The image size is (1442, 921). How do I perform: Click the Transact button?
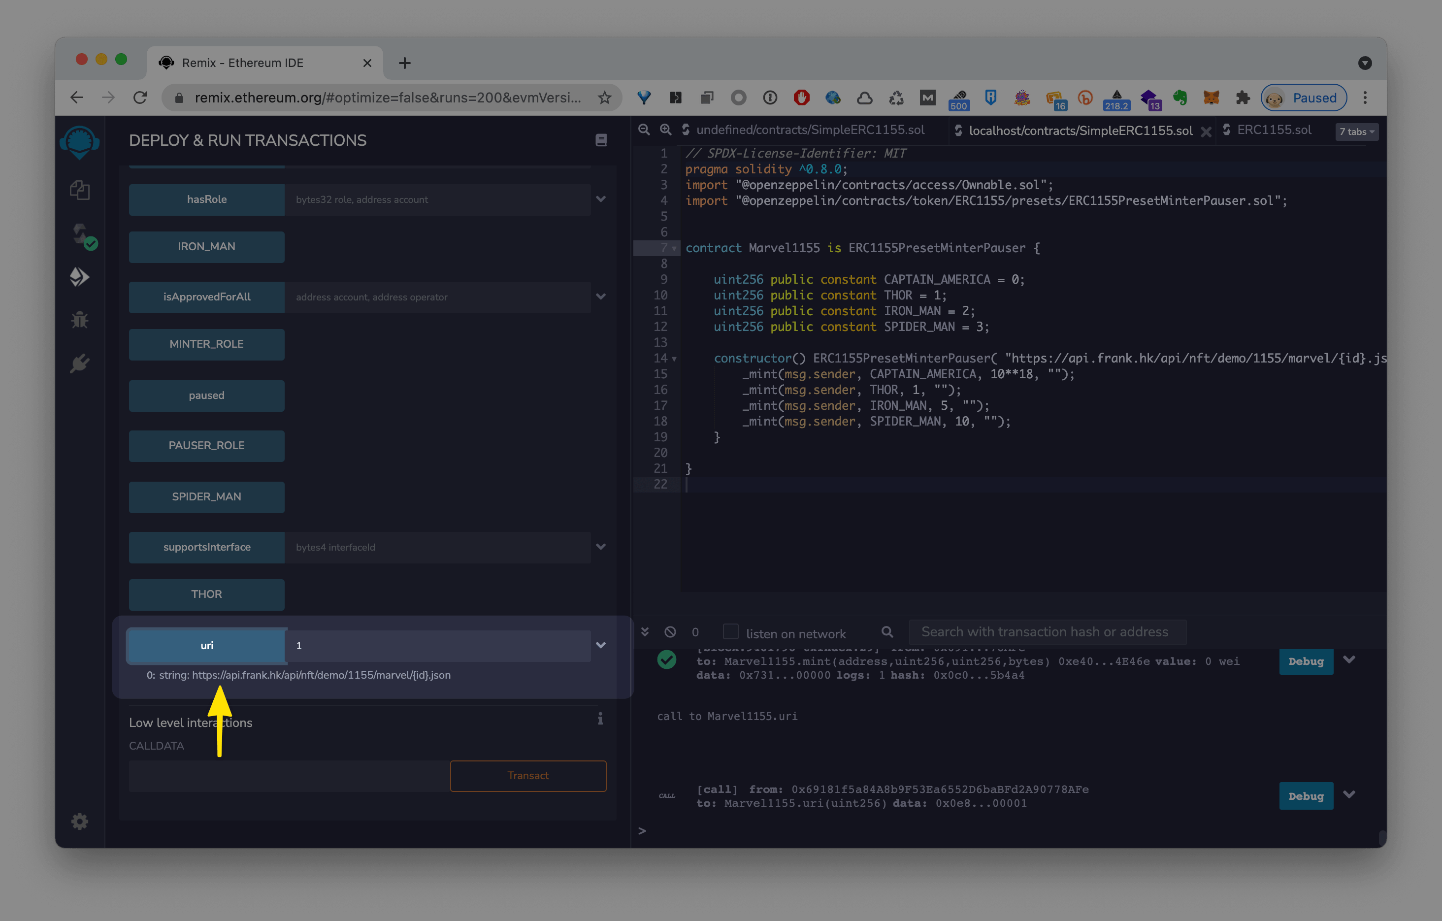527,776
